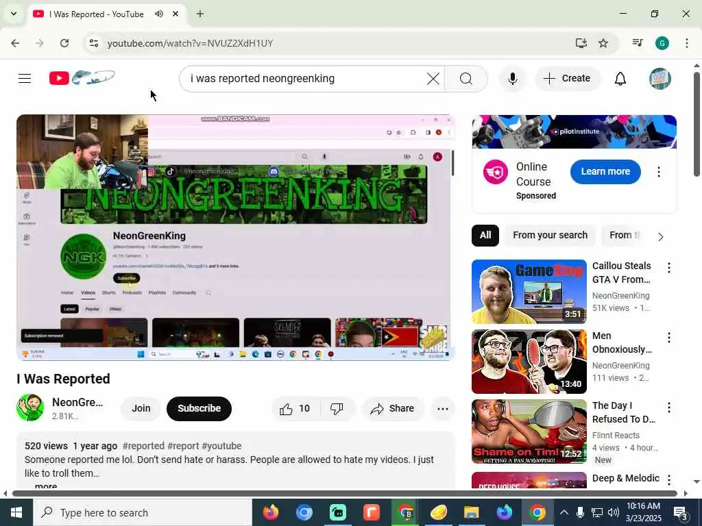This screenshot has width=702, height=526.
Task: Install app icon in address bar
Action: (581, 43)
